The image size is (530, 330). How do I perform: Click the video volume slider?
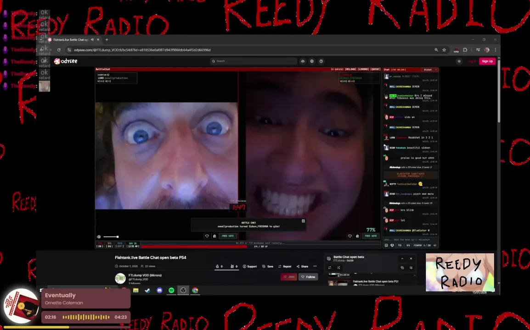click(x=111, y=237)
